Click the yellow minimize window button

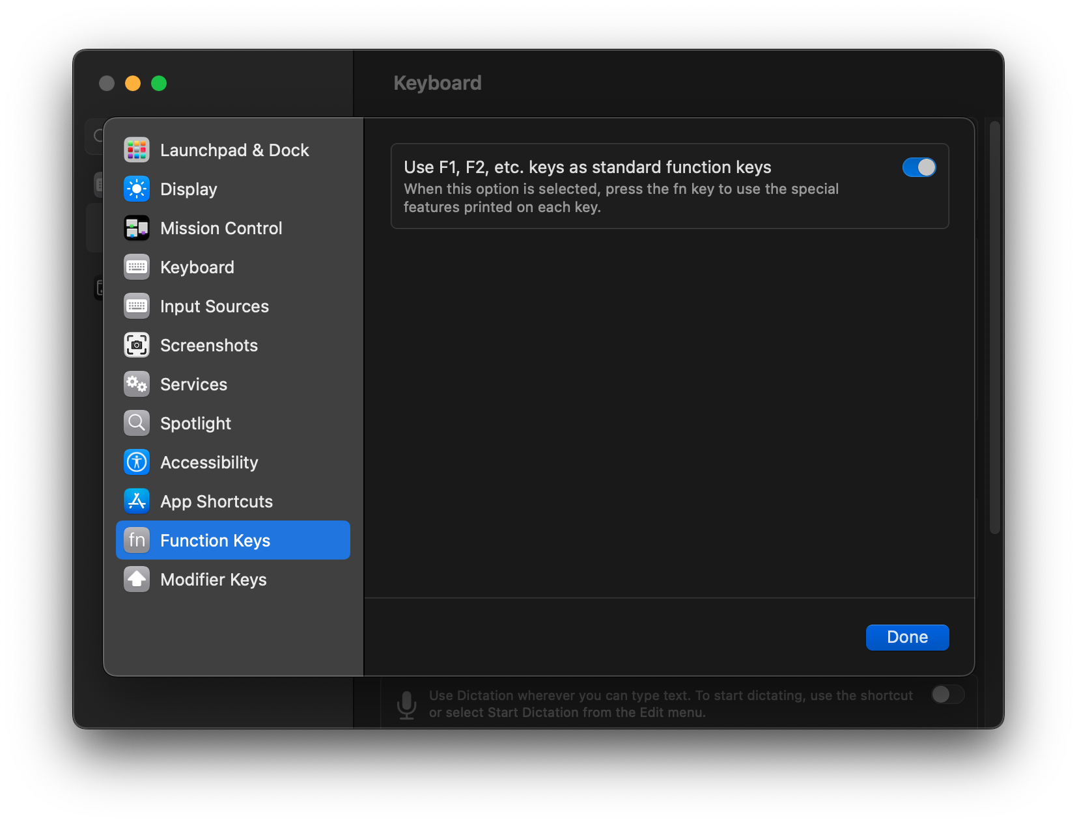pyautogui.click(x=133, y=83)
